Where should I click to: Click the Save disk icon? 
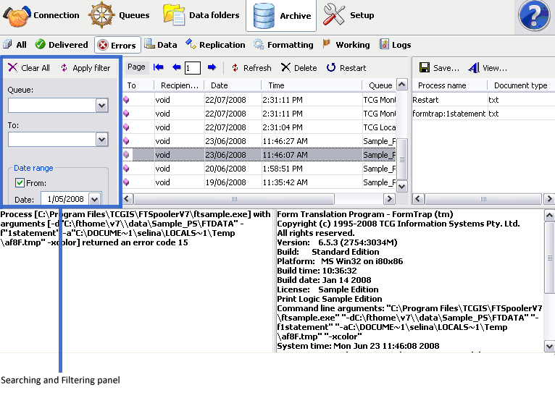point(425,68)
